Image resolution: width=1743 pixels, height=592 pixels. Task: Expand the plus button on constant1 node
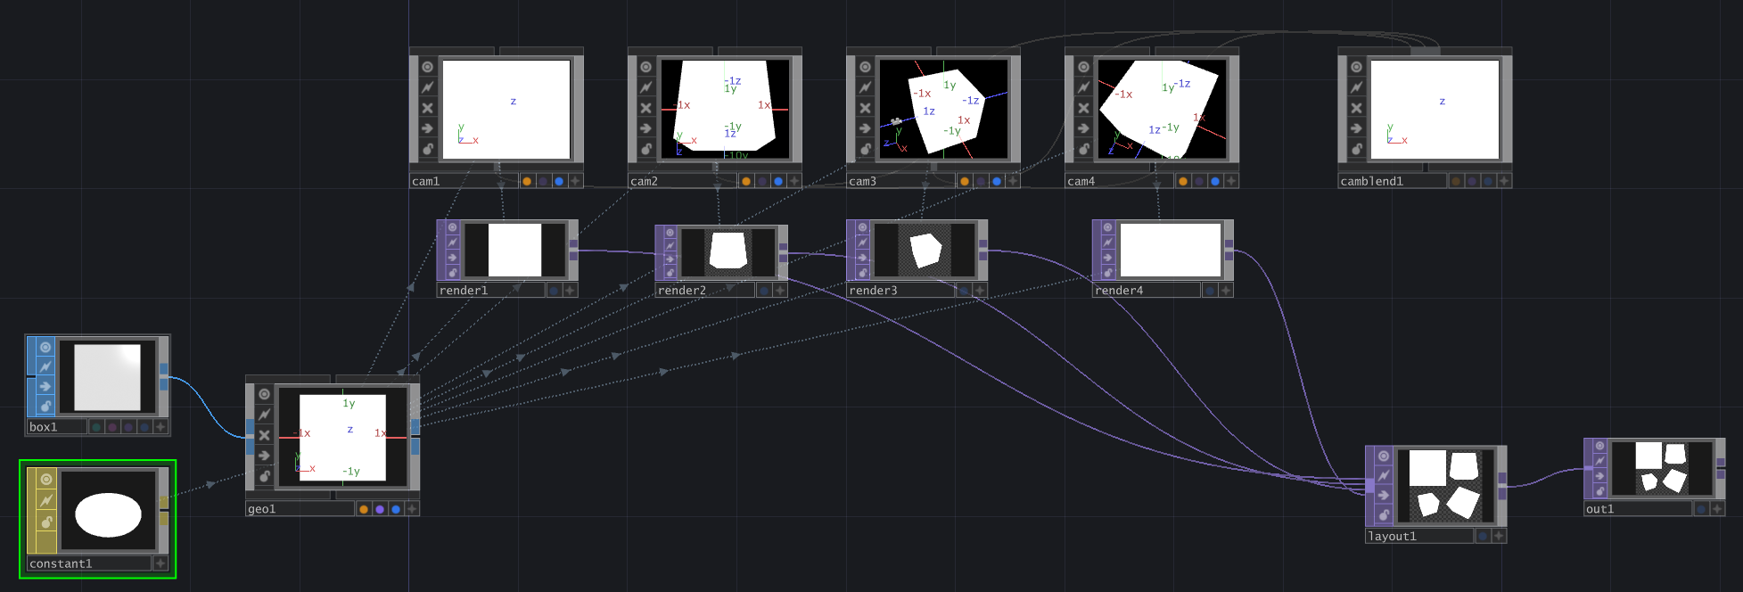[x=160, y=563]
